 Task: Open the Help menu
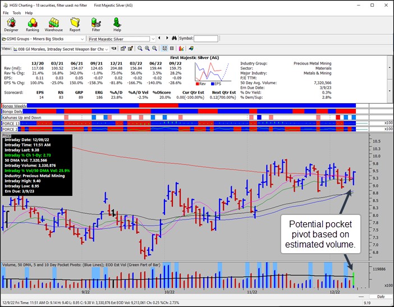(29, 13)
